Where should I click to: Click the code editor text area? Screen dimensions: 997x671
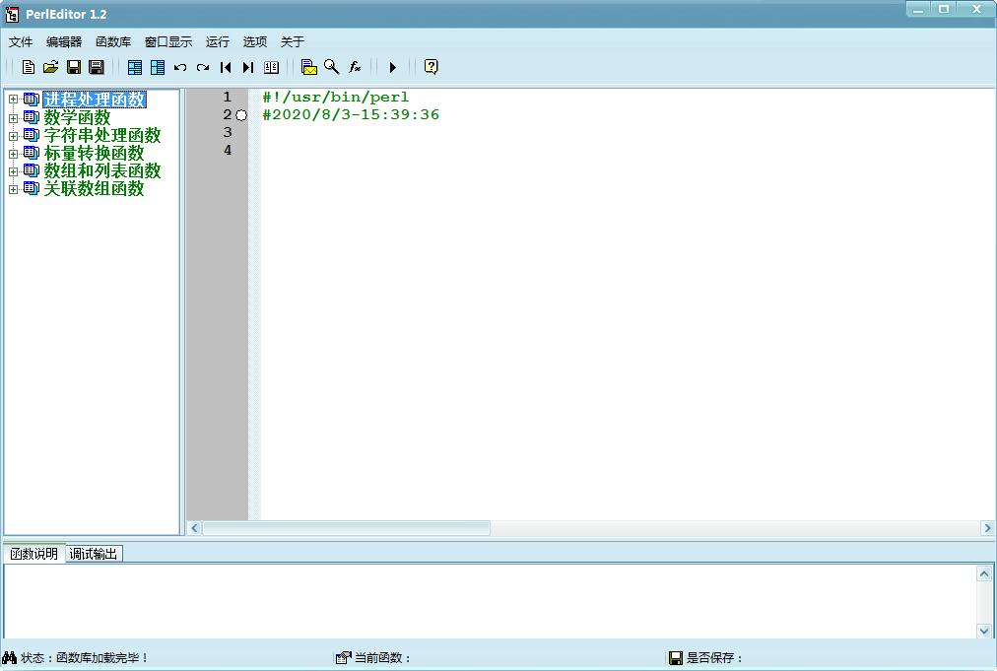(628, 304)
